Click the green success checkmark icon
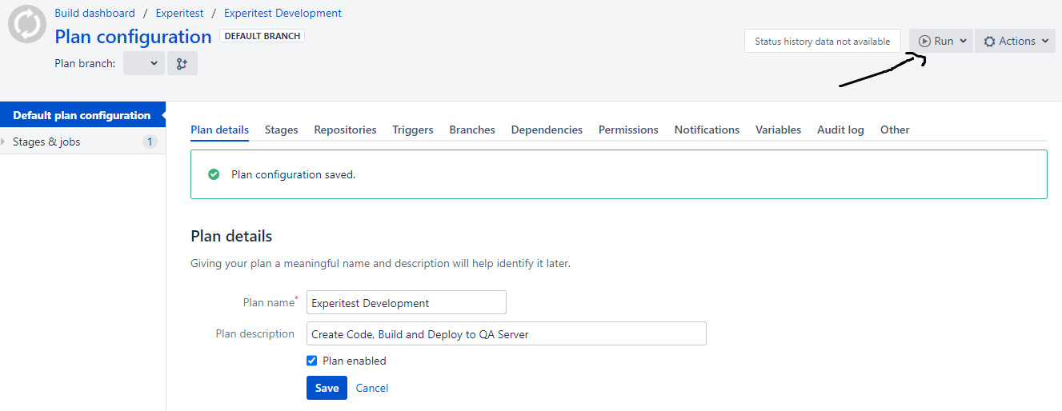 tap(214, 174)
